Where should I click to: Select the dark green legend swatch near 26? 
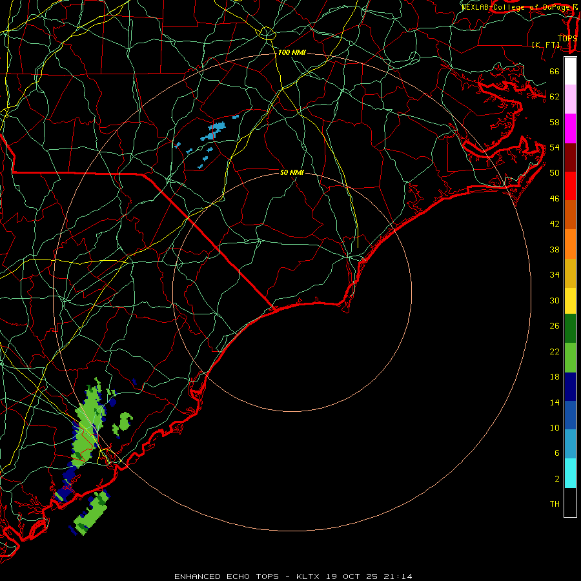(570, 329)
